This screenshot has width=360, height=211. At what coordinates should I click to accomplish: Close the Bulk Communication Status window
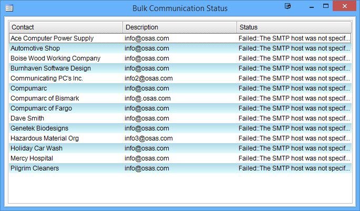tap(345, 6)
